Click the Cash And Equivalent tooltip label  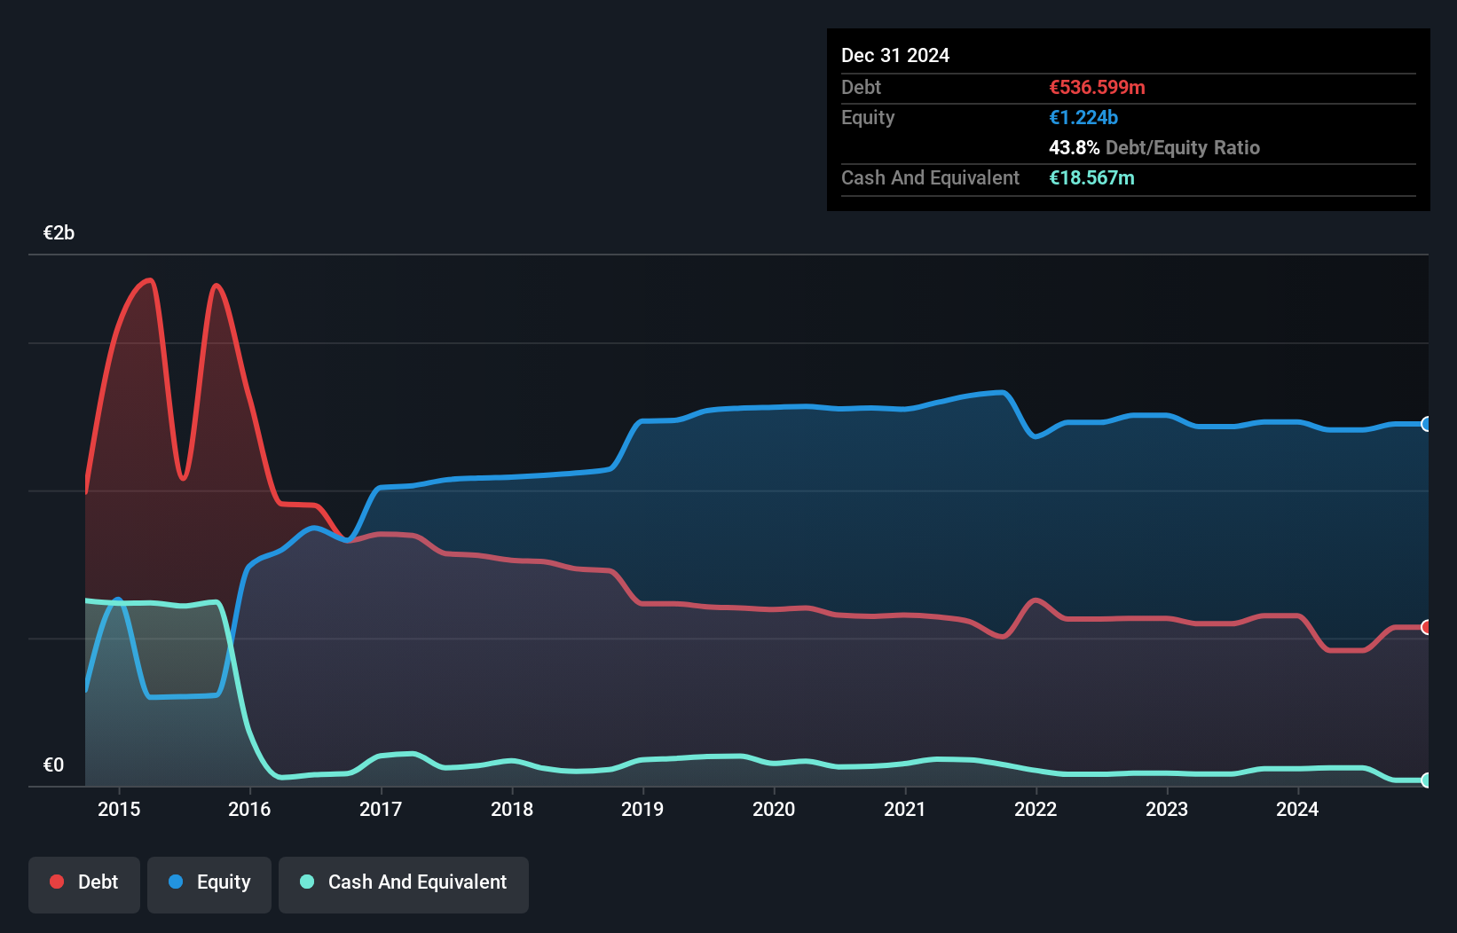coord(930,178)
